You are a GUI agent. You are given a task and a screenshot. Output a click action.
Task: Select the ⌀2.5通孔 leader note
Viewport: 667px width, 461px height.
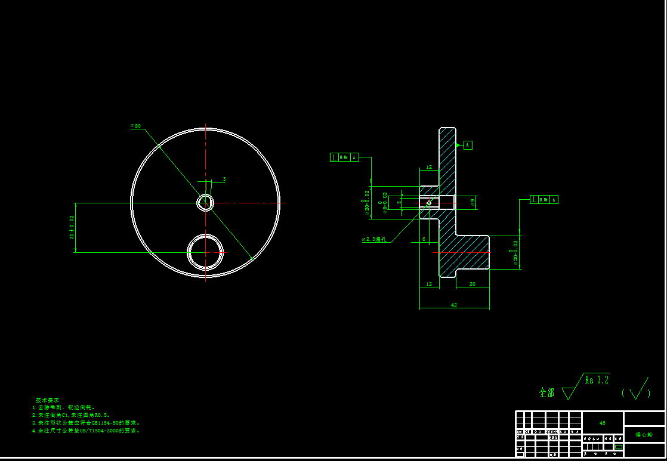(374, 239)
